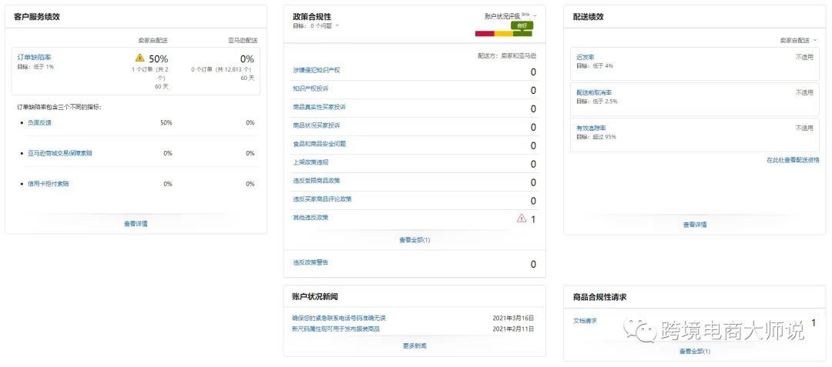This screenshot has height=367, width=832.
Task: Open the 其他违反政策 link
Action: (x=310, y=217)
